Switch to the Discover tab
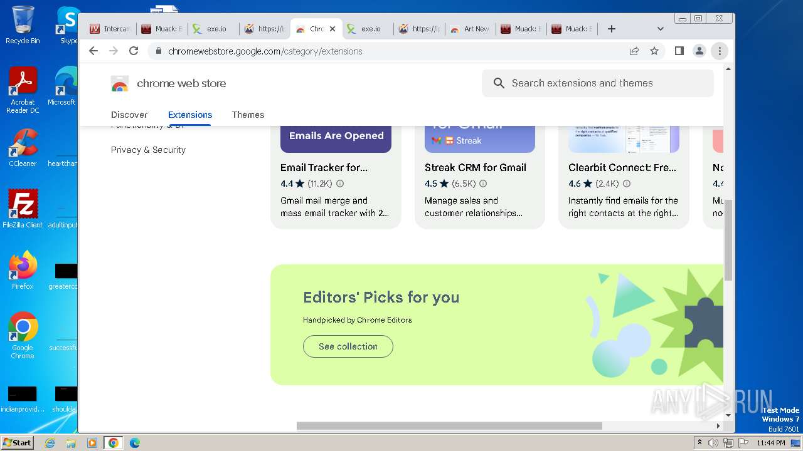This screenshot has height=451, width=803. [129, 115]
